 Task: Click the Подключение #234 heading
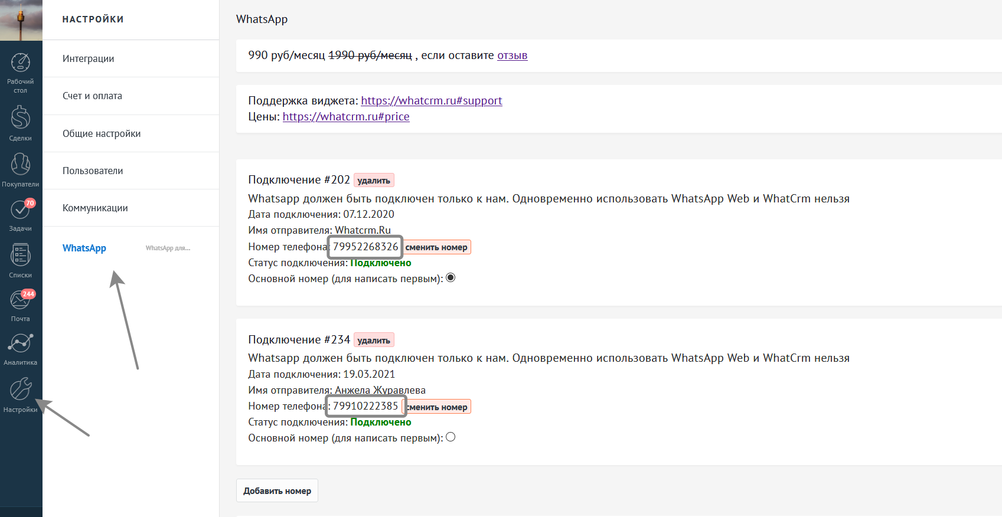tap(299, 339)
